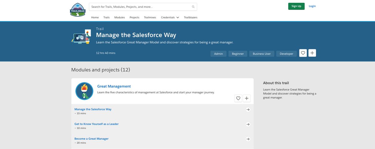Open Manage the Salesforce Way unit arrow

(x=248, y=109)
